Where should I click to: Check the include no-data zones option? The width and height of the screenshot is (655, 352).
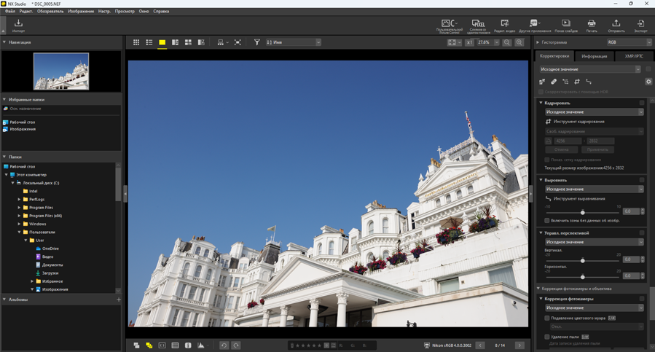click(547, 220)
